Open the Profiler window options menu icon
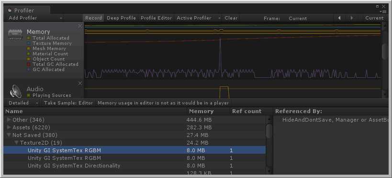 pyautogui.click(x=382, y=11)
